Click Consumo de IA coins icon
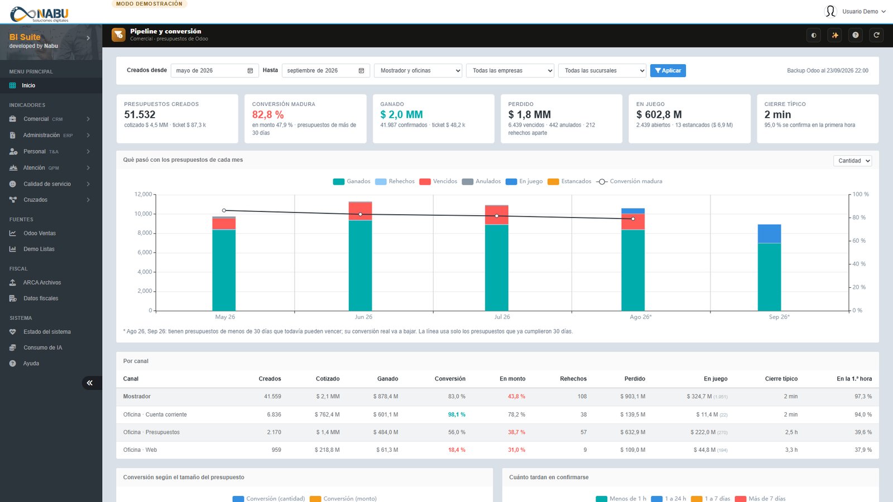This screenshot has height=502, width=893. (x=13, y=347)
